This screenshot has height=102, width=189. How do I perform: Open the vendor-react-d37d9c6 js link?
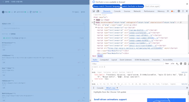[140, 35]
